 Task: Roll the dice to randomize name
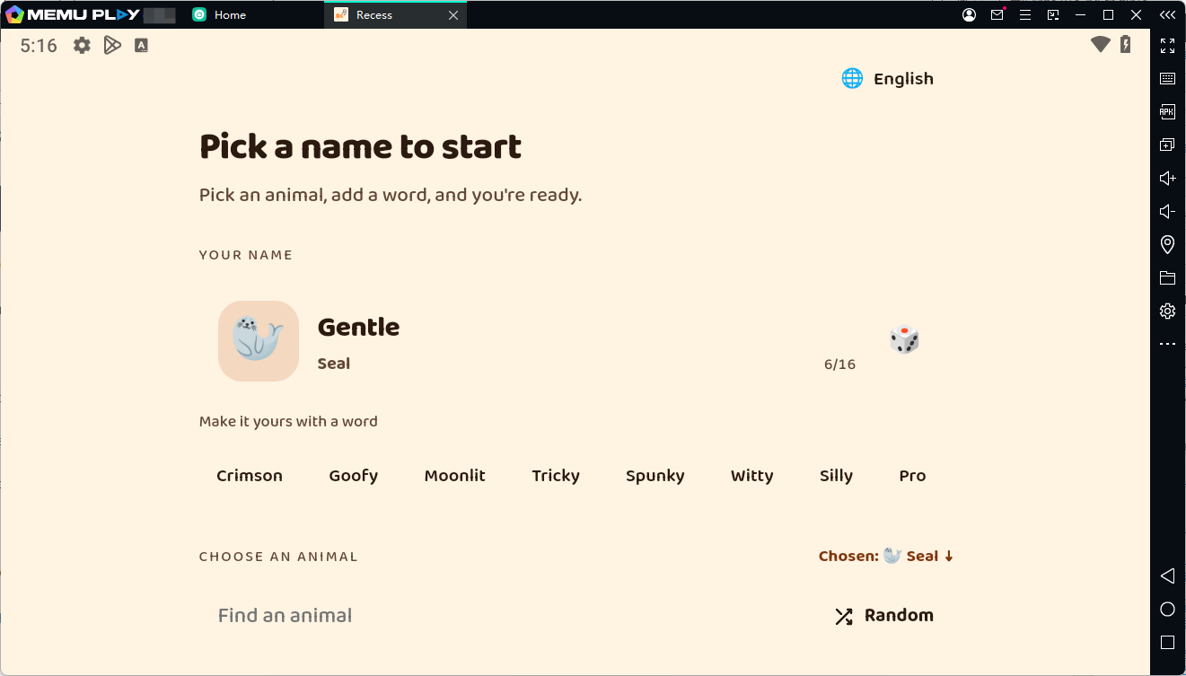click(x=904, y=339)
